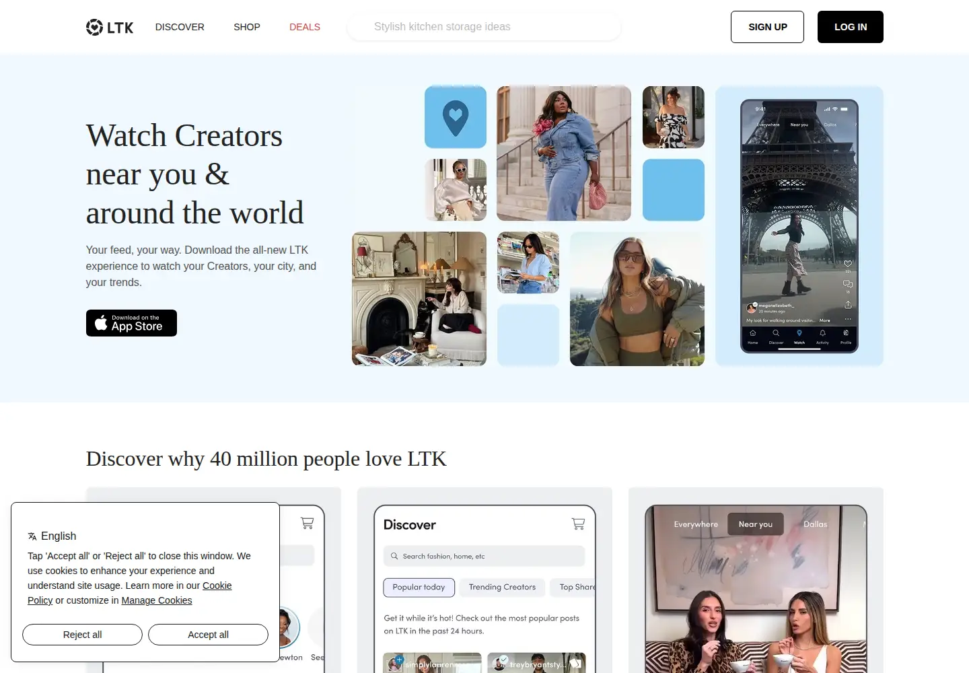Select the Popular today tab
The width and height of the screenshot is (969, 673).
point(419,588)
